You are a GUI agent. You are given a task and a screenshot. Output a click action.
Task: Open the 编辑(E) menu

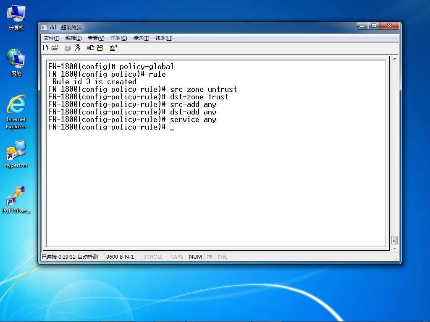(73, 38)
